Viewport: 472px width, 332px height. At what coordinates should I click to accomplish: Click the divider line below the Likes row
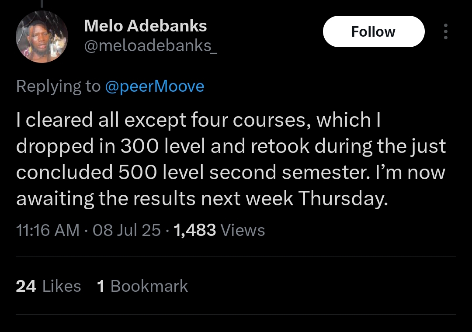point(236,314)
